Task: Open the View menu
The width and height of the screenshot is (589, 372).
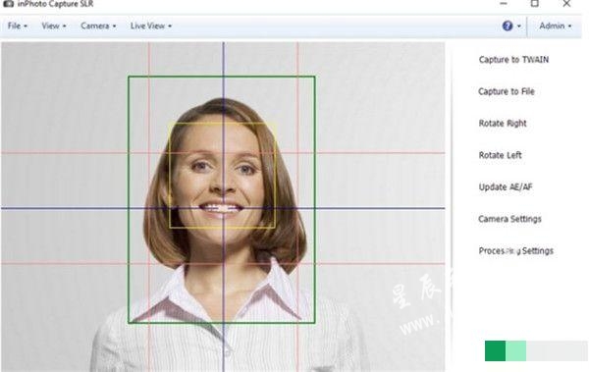Action: [x=54, y=26]
